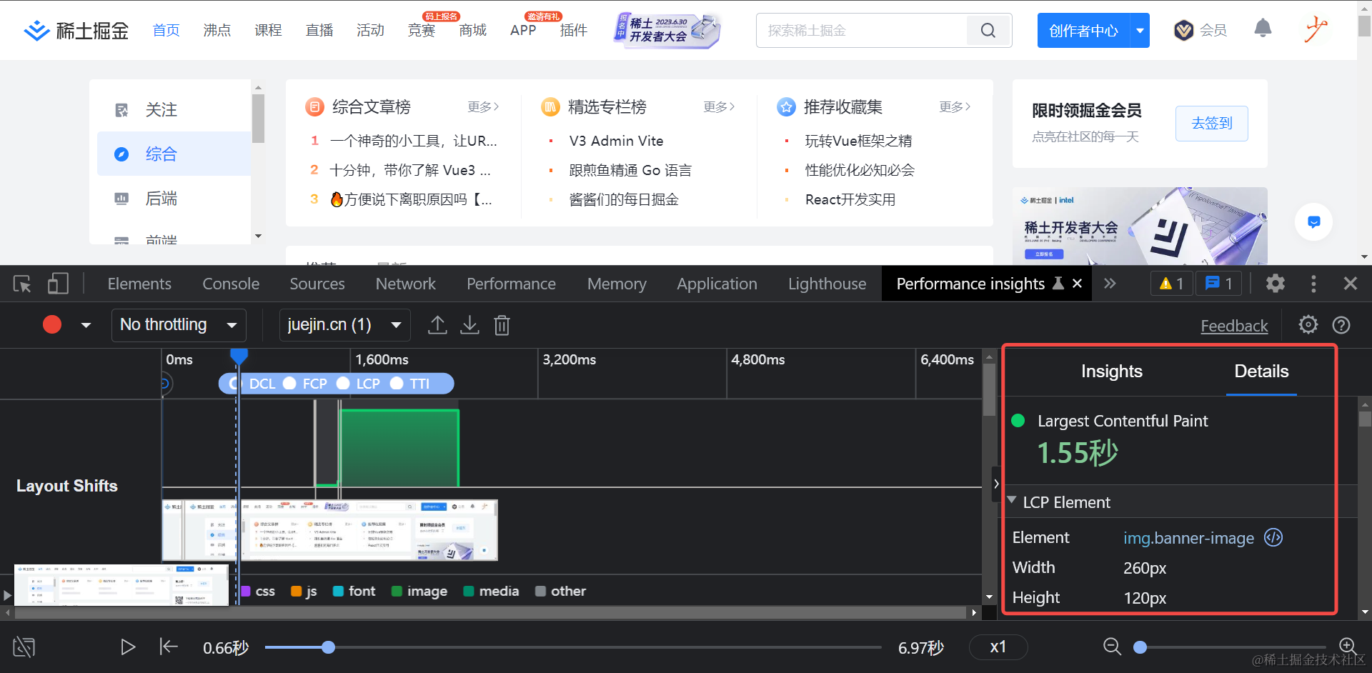
Task: Click the red record button
Action: click(x=52, y=325)
